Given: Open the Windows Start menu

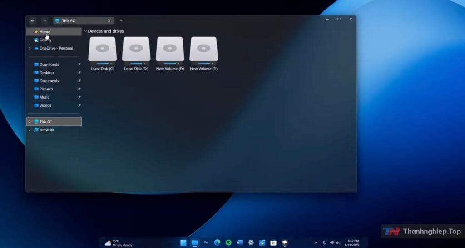Looking at the screenshot, I should 183,243.
